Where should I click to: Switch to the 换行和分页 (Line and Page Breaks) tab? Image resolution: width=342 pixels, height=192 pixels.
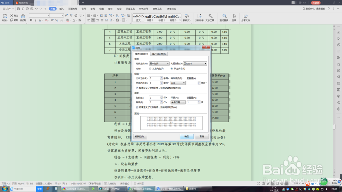tap(159, 54)
